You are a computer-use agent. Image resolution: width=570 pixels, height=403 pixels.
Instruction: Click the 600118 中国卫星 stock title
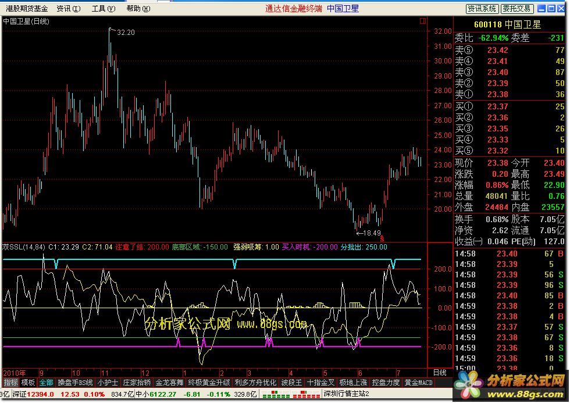click(x=507, y=24)
